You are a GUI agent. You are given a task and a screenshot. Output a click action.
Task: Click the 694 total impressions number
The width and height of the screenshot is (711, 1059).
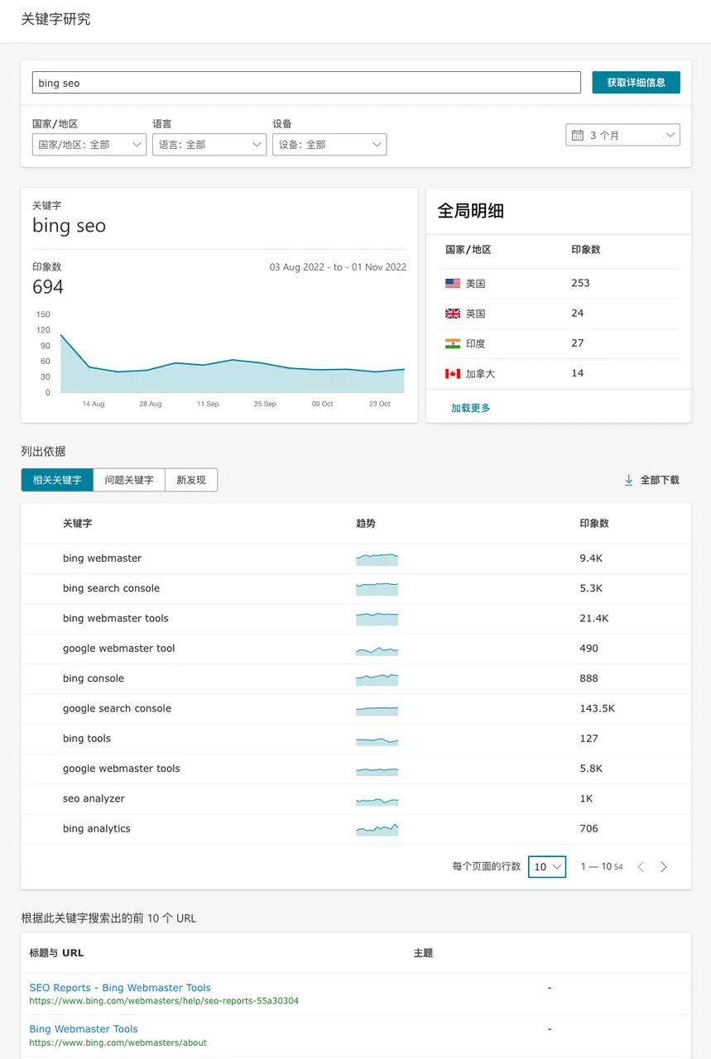[48, 287]
